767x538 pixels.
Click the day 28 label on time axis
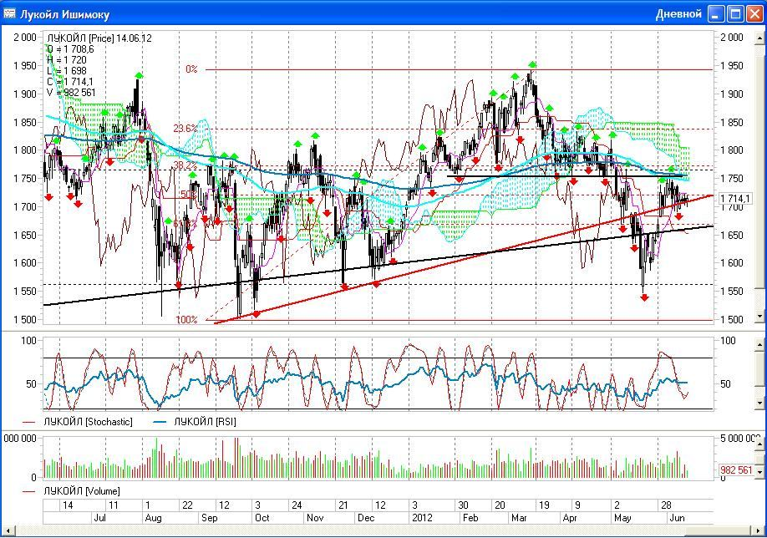(666, 505)
